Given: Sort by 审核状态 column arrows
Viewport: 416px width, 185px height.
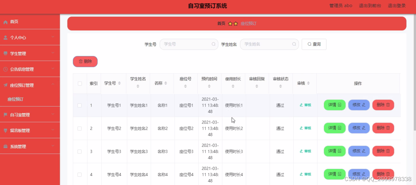Looking at the screenshot, I should coord(281,86).
